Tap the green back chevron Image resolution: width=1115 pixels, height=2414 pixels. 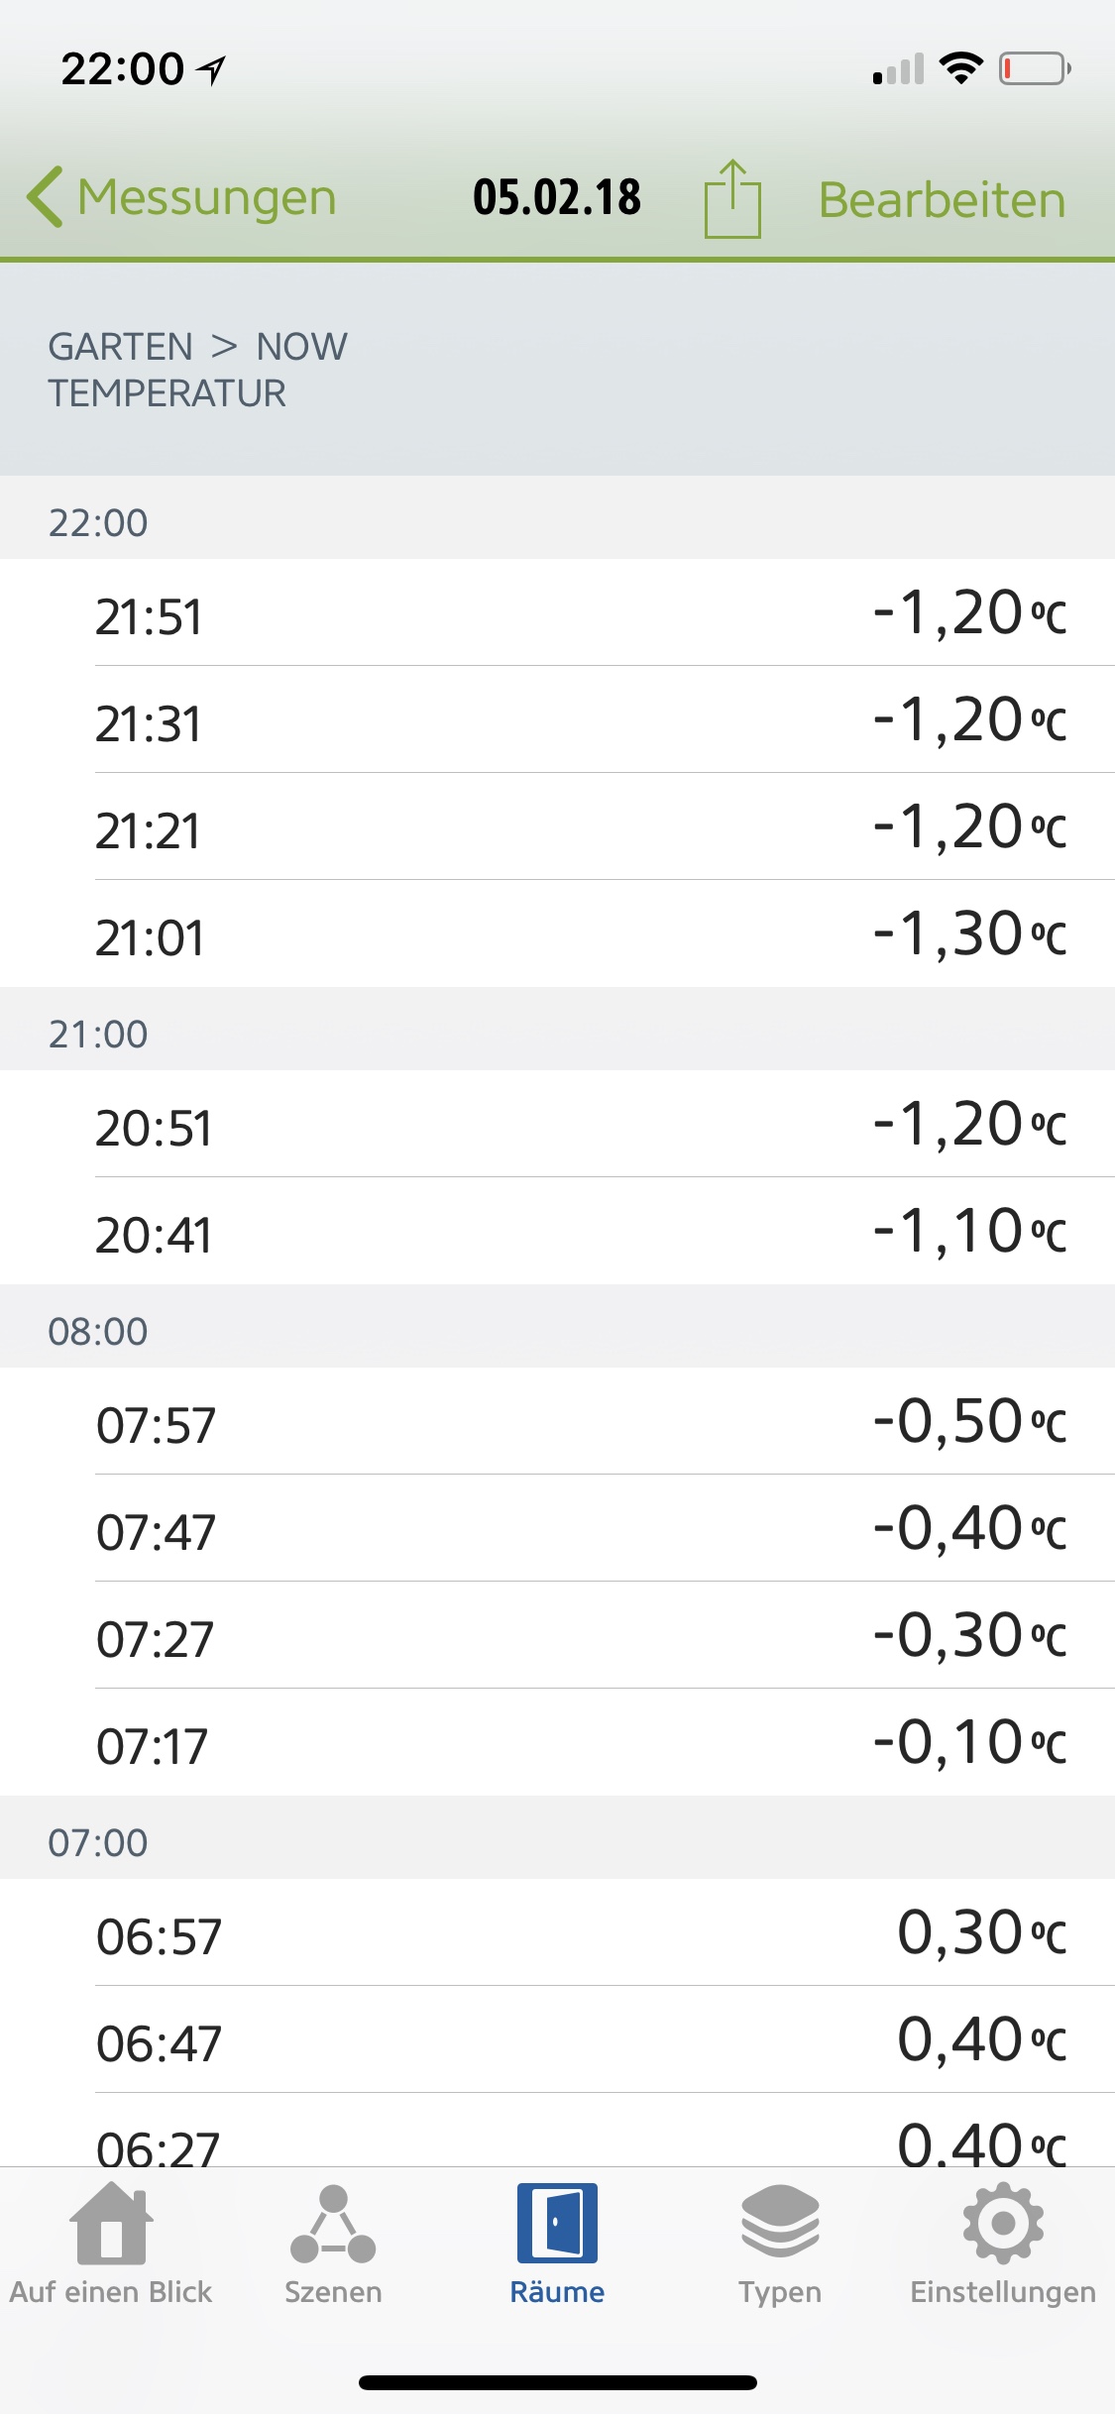coord(46,197)
